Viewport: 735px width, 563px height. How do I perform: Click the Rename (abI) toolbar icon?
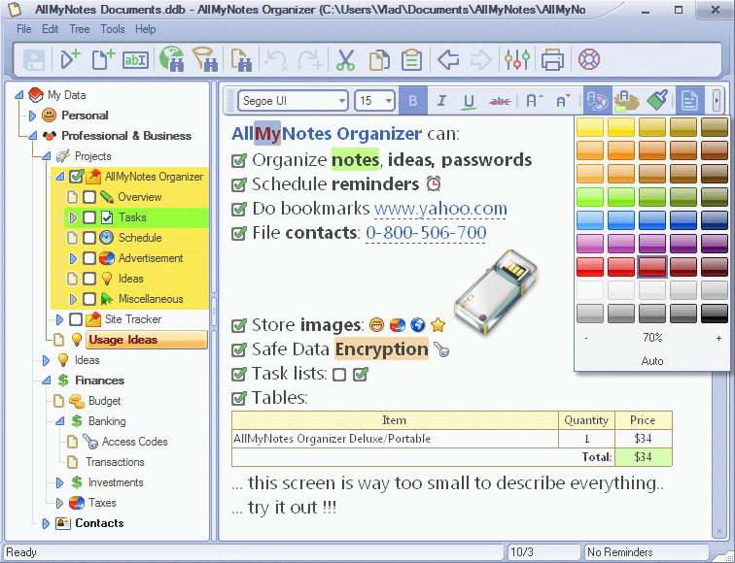(135, 60)
